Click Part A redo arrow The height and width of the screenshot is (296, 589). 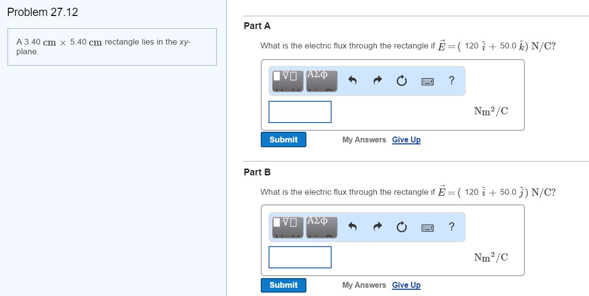click(x=377, y=81)
